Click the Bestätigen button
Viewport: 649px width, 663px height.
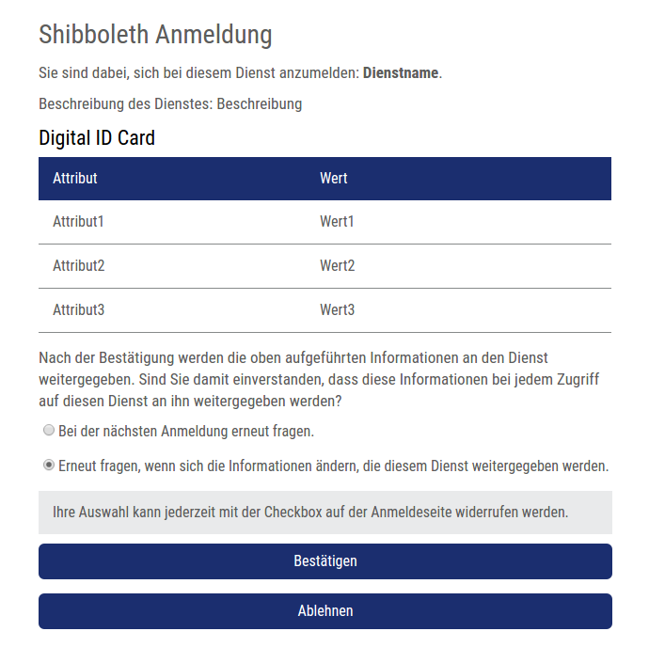click(x=324, y=561)
